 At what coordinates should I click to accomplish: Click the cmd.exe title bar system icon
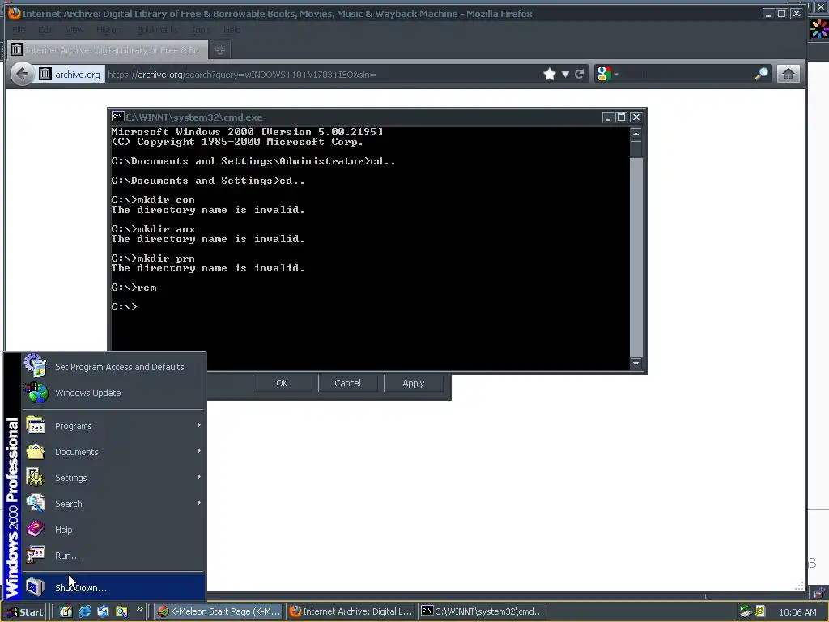coord(117,117)
